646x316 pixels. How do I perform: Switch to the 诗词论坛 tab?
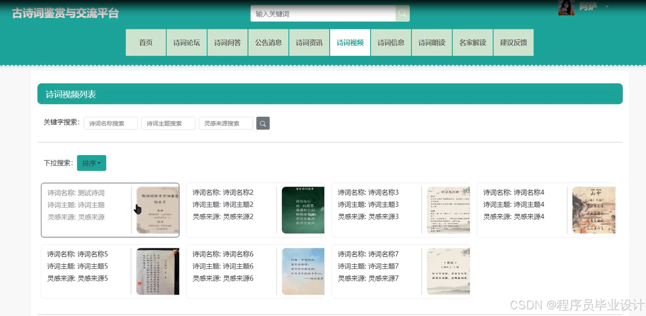[x=186, y=42]
